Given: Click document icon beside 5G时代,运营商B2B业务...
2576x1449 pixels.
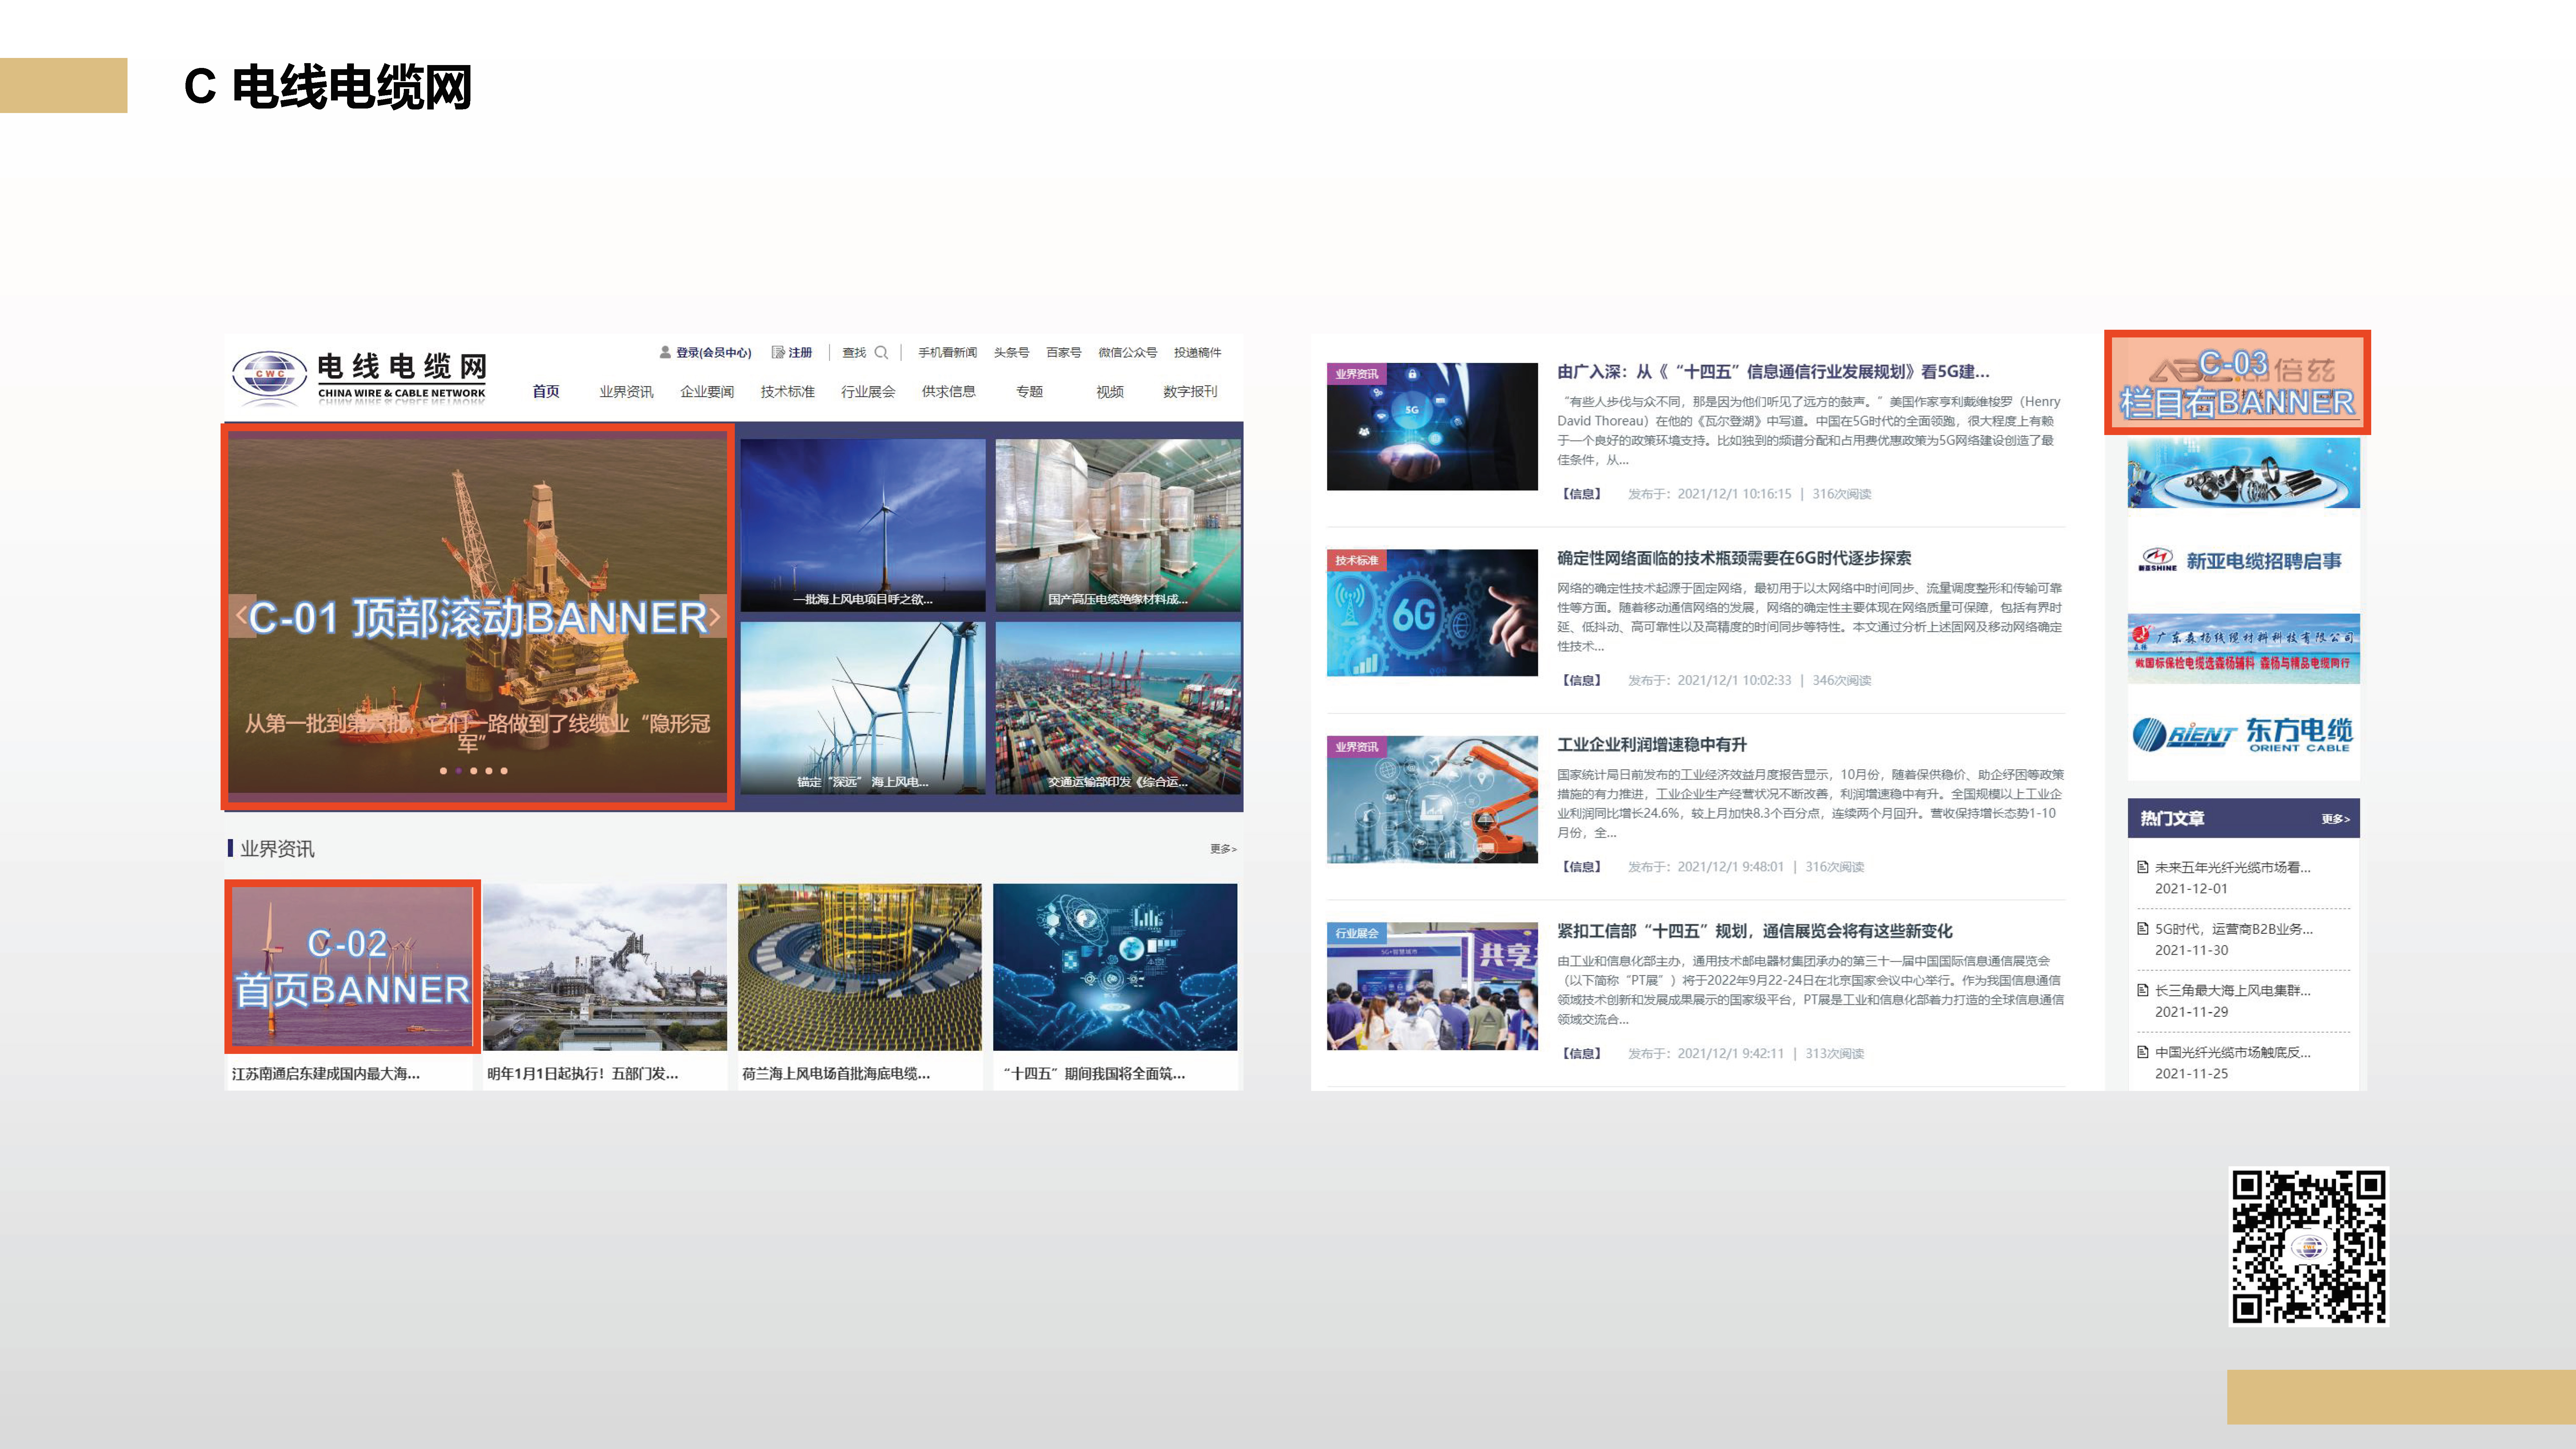Looking at the screenshot, I should 2143,929.
